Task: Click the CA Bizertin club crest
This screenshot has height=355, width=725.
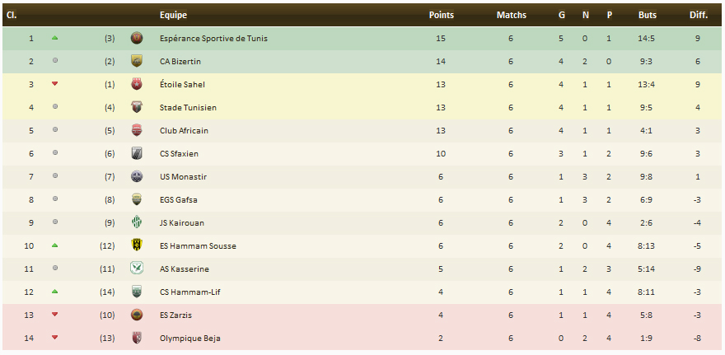Action: click(137, 61)
